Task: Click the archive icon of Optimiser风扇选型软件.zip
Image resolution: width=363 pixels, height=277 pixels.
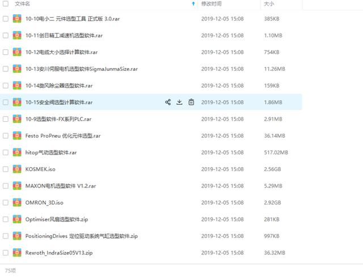Action: click(17, 219)
